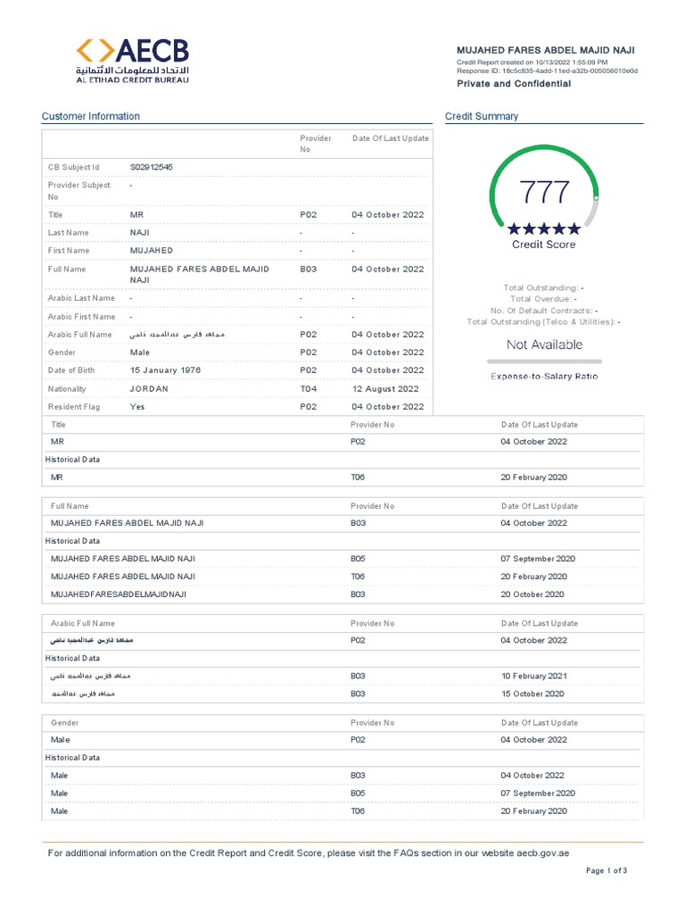This screenshot has width=685, height=914.
Task: Click T06 in the Title historical row
Action: tap(358, 478)
